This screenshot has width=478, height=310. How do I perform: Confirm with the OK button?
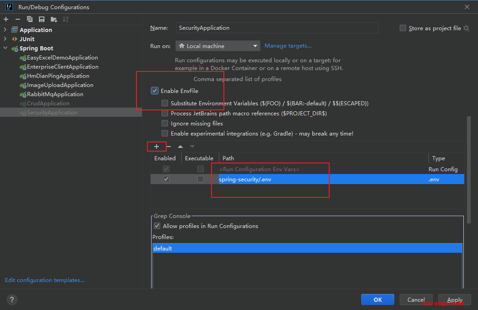point(377,299)
